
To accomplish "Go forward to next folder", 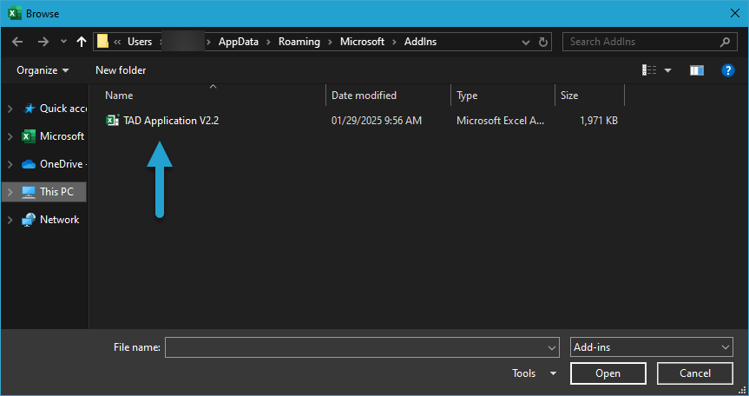I will (43, 42).
